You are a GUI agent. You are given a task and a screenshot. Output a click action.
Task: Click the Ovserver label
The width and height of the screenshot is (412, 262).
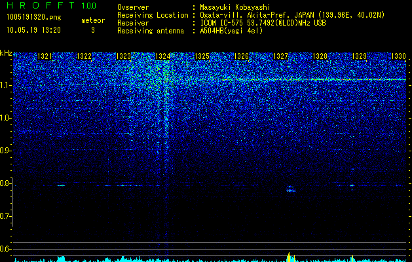pyautogui.click(x=133, y=7)
